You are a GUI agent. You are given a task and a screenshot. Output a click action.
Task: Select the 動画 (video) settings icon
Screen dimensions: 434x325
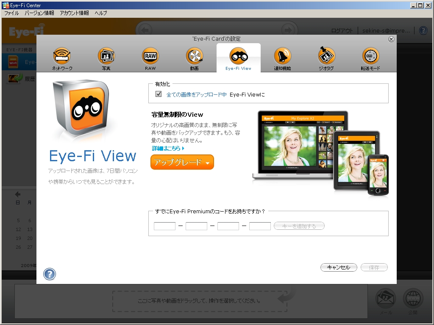pos(194,55)
